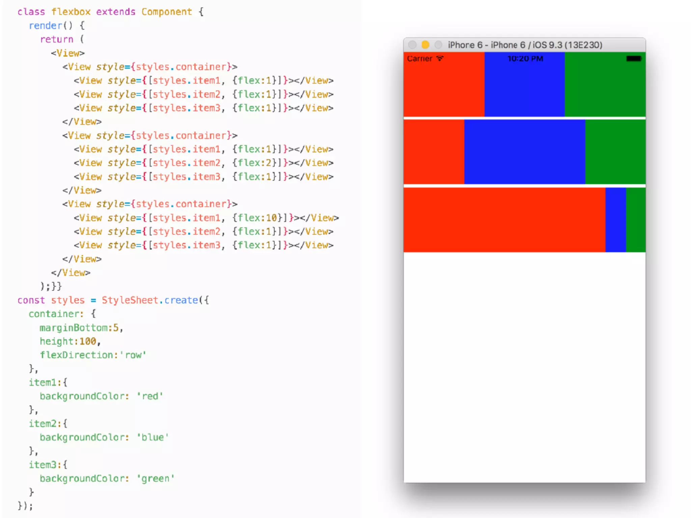Image resolution: width=691 pixels, height=518 pixels.
Task: Click the ');}}' closing code line
Action: pyautogui.click(x=51, y=286)
